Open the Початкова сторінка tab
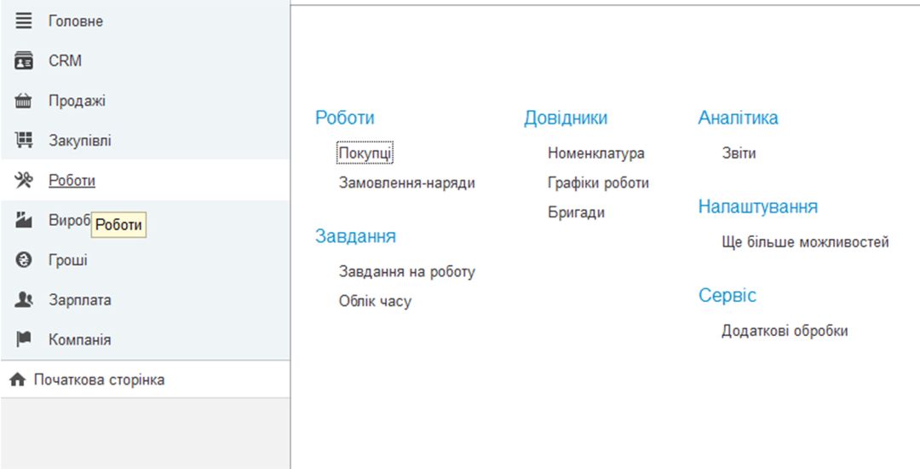Image resolution: width=920 pixels, height=469 pixels. coord(99,379)
